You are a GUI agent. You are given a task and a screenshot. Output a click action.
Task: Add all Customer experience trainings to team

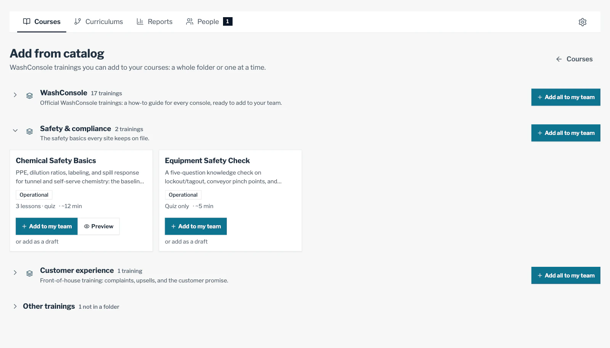(x=566, y=276)
